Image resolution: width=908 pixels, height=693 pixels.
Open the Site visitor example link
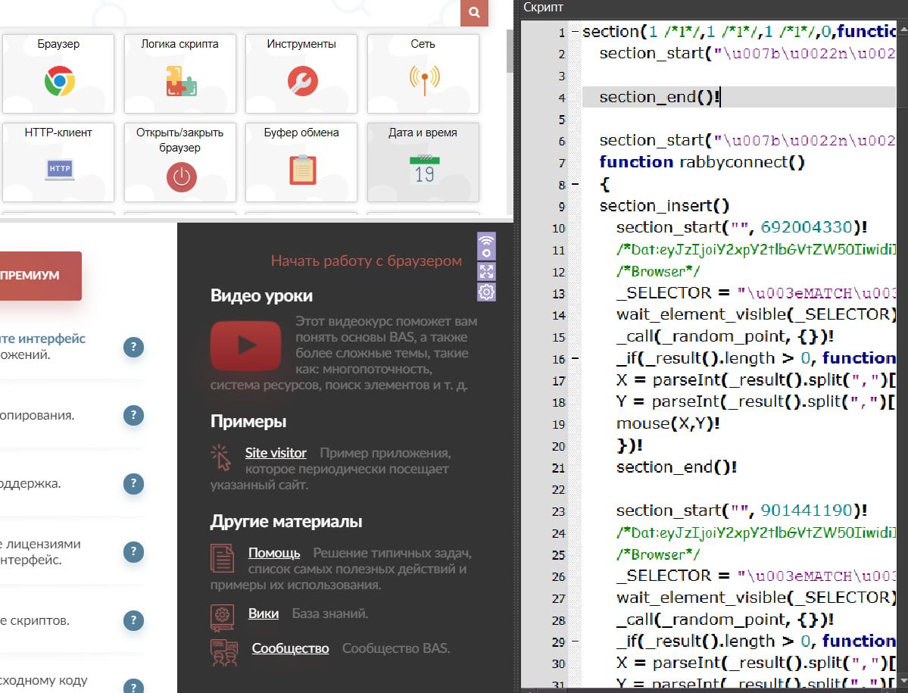[276, 453]
